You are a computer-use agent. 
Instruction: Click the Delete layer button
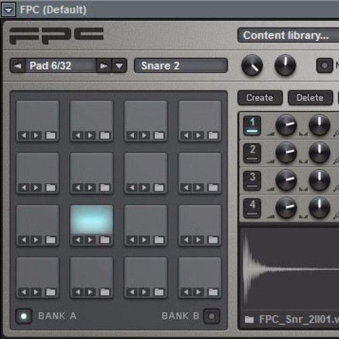tap(310, 98)
